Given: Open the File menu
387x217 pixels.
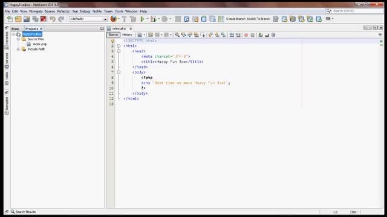Looking at the screenshot, I should tap(7, 11).
